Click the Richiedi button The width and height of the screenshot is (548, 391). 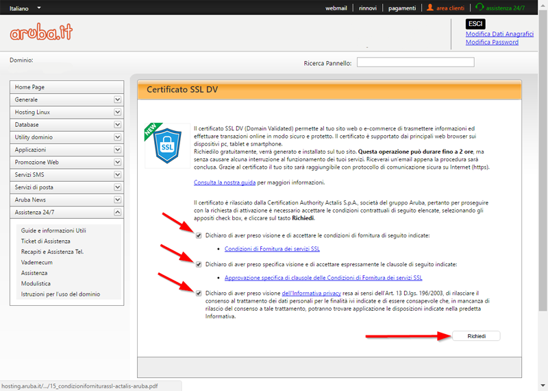(x=476, y=336)
